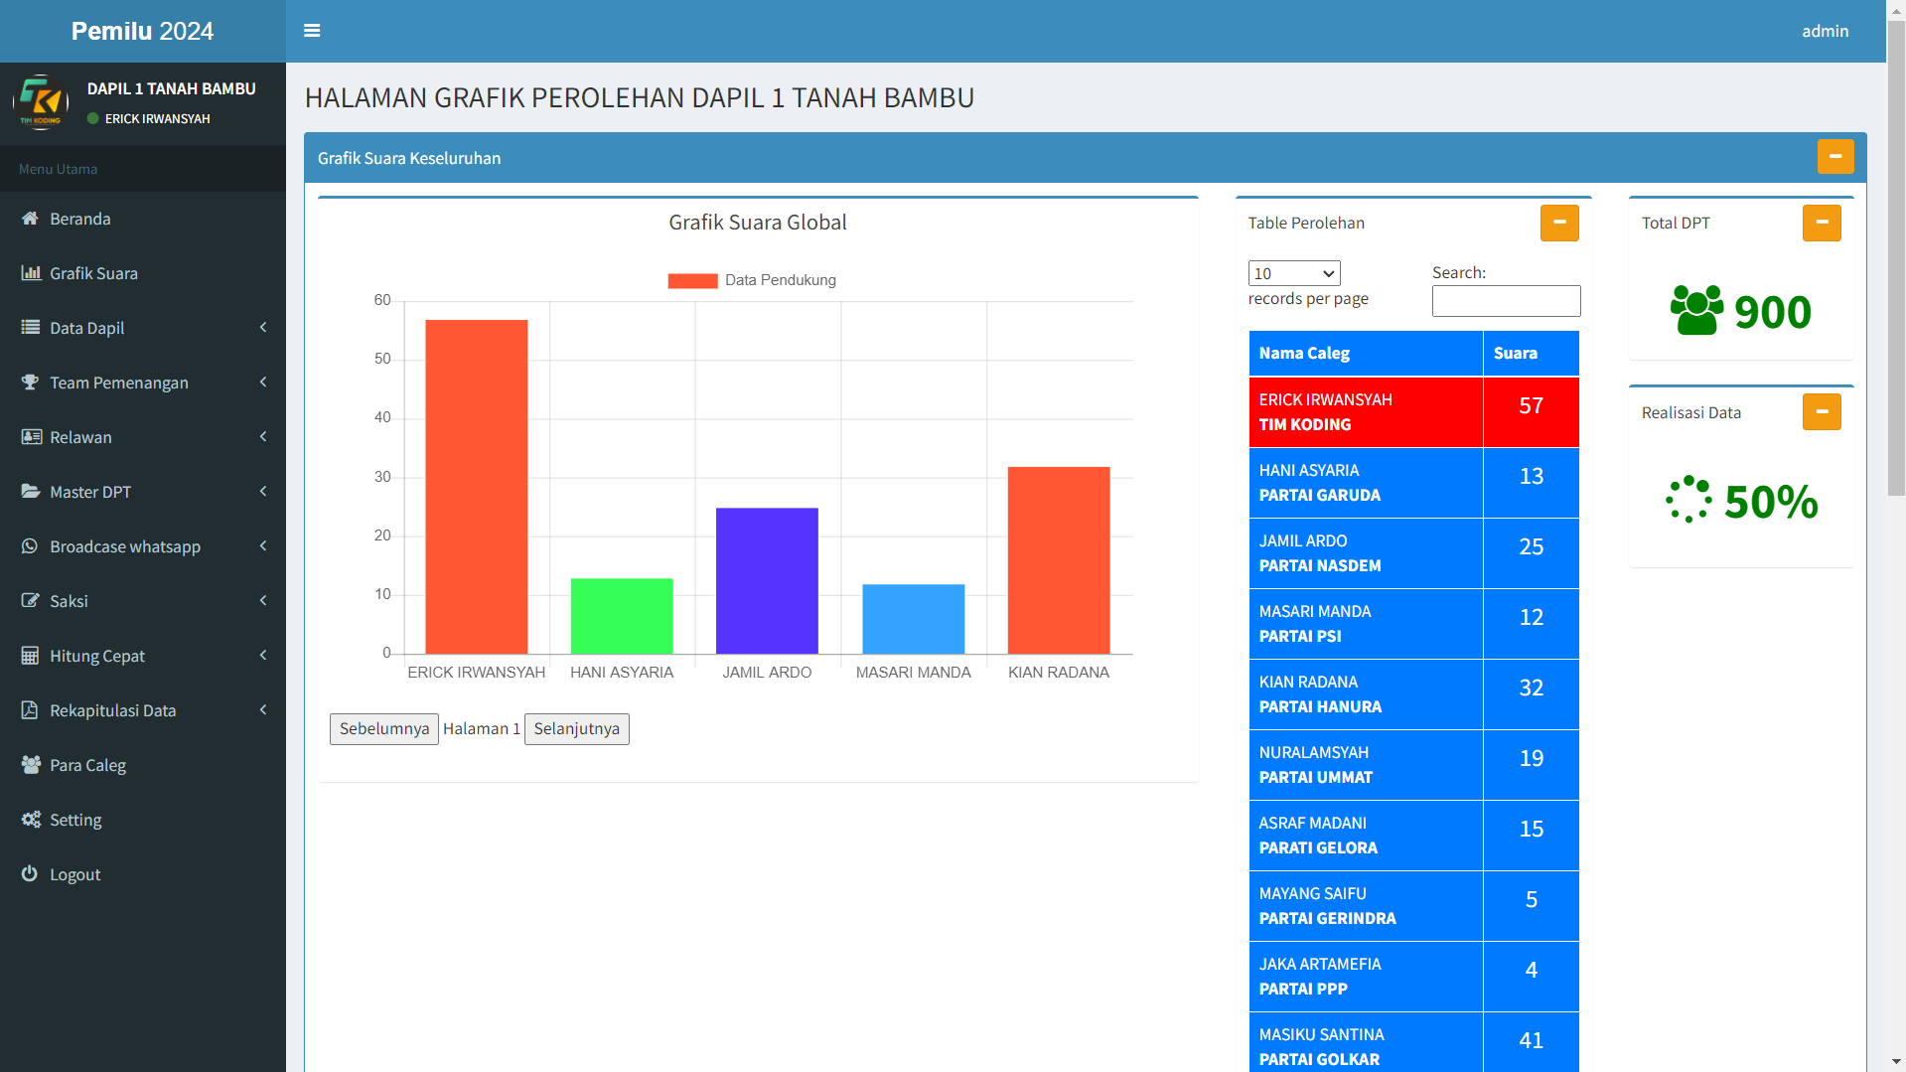Click the Search input field
The height and width of the screenshot is (1072, 1906).
point(1505,301)
